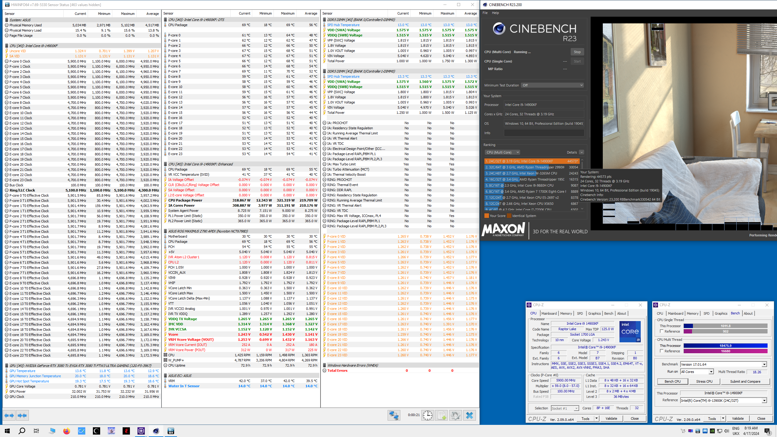Screen dimensions: 777x437
Task: Click Single Thread This Processor score bar
Action: pyautogui.click(x=726, y=326)
